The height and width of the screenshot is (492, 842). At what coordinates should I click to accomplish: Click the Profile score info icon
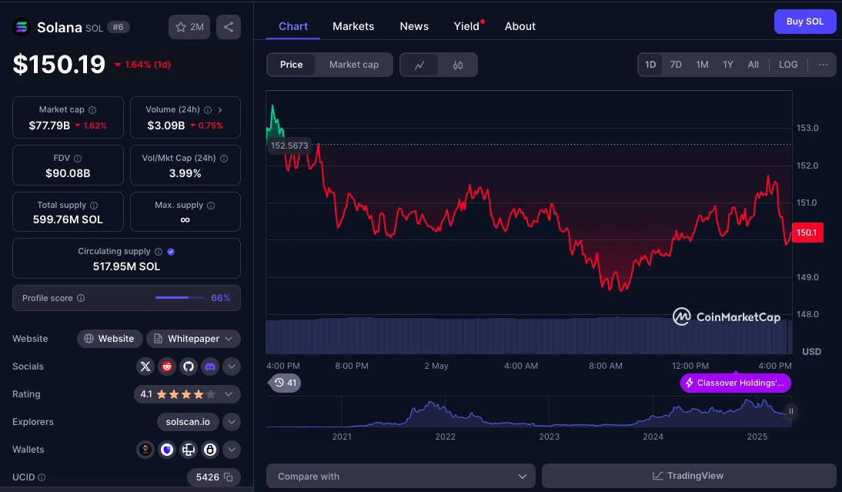pyautogui.click(x=81, y=298)
